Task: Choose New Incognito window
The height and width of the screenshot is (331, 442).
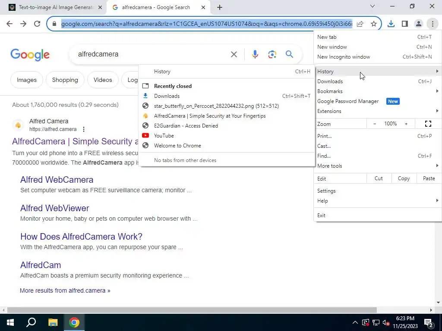Action: point(378,57)
